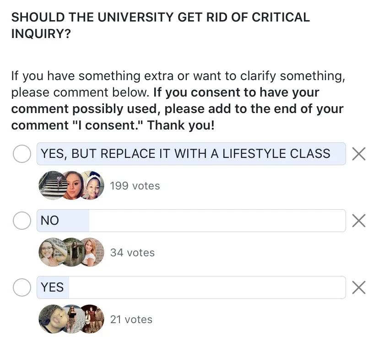
Task: Click the NO option text field
Action: pos(191,221)
